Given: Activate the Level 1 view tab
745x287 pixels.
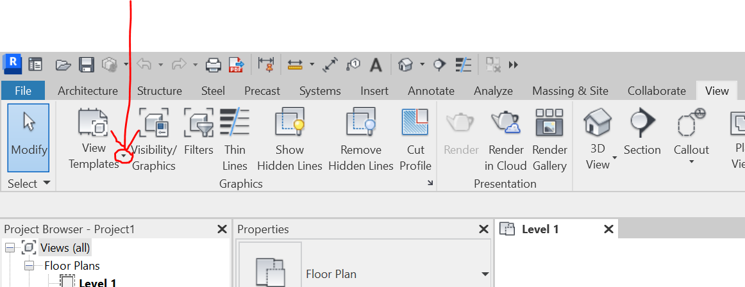Looking at the screenshot, I should pos(540,229).
